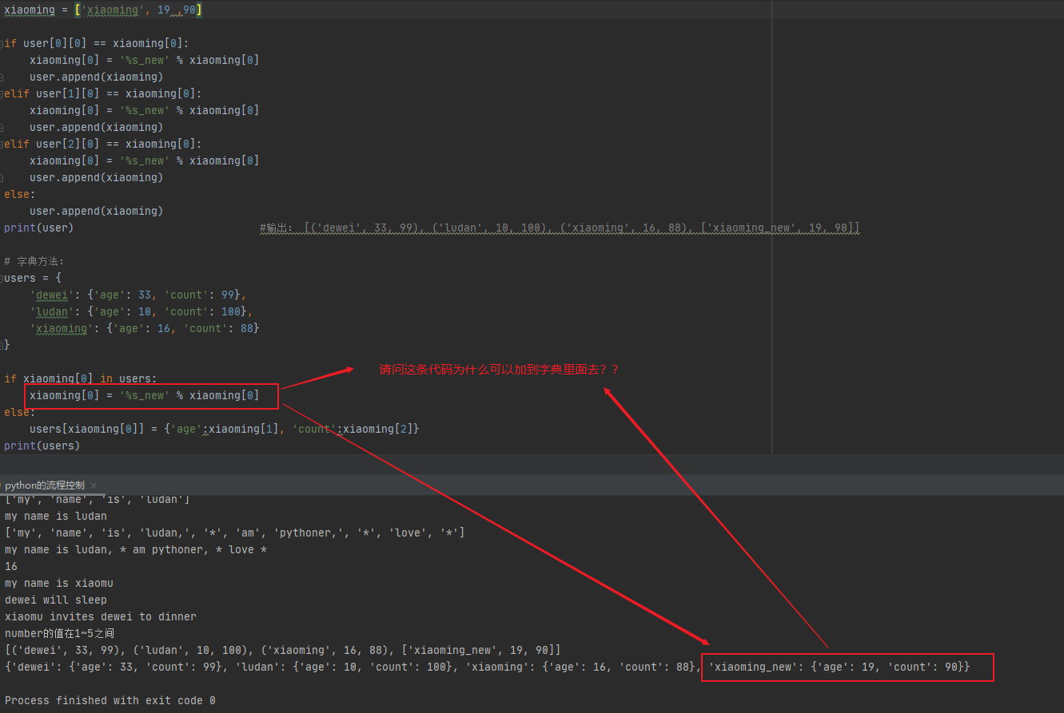Click the 'users[xiaoming[0]] = {...}' assignment line
This screenshot has height=713, width=1064.
click(x=225, y=429)
